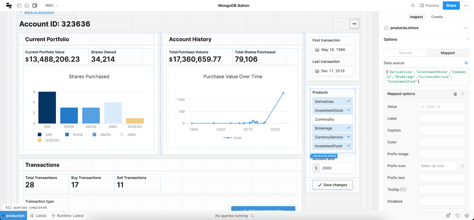Open the account three-dot menu button

(x=354, y=24)
